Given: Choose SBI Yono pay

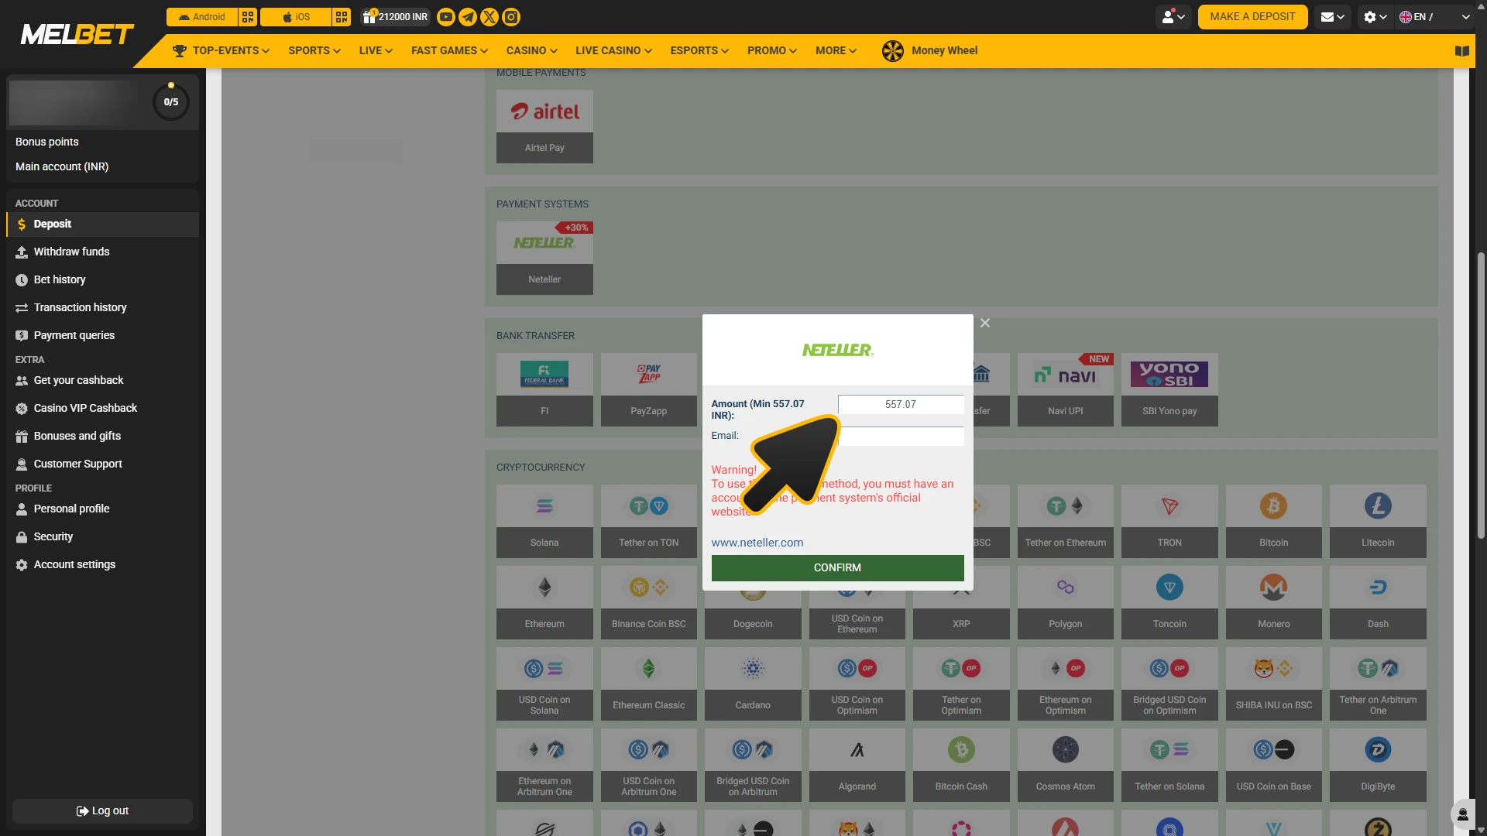Looking at the screenshot, I should pyautogui.click(x=1169, y=389).
